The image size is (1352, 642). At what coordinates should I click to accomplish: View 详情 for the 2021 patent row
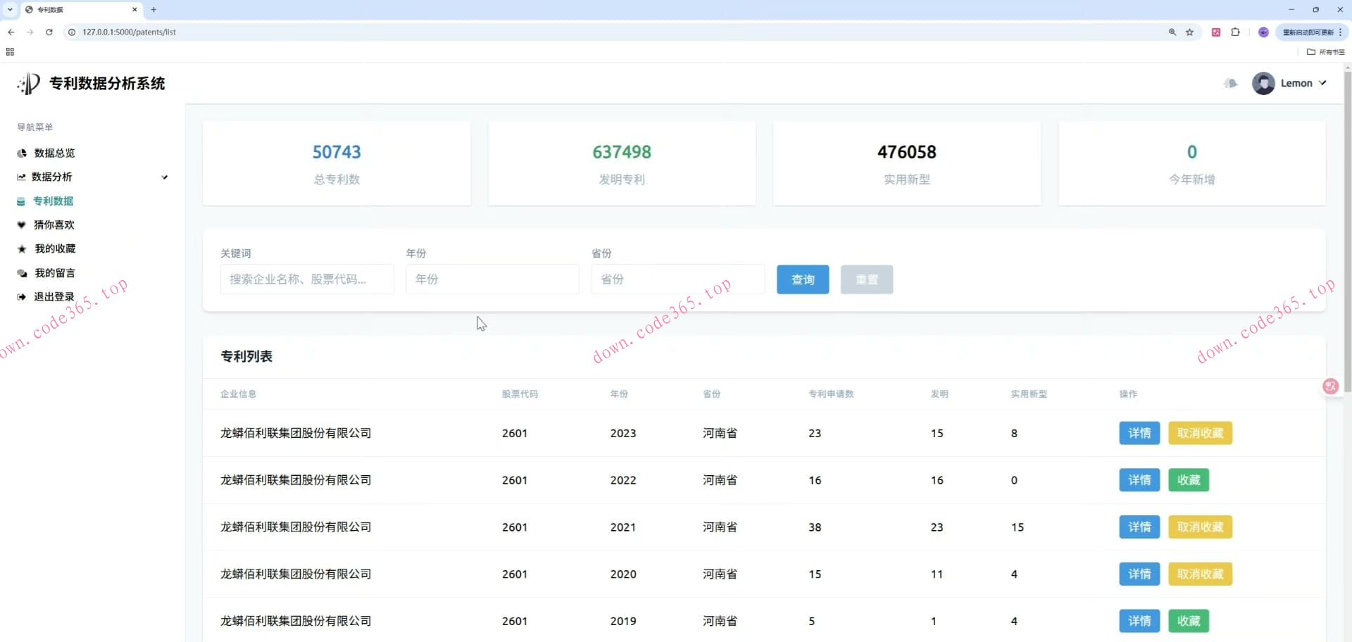[1139, 527]
